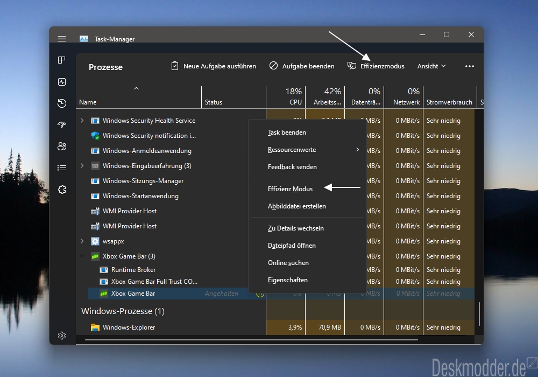Open the Services page in sidebar
The image size is (538, 377).
point(62,190)
